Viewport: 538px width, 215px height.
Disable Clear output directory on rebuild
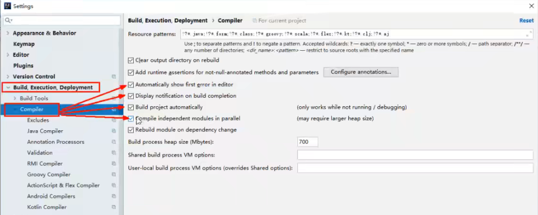(131, 60)
